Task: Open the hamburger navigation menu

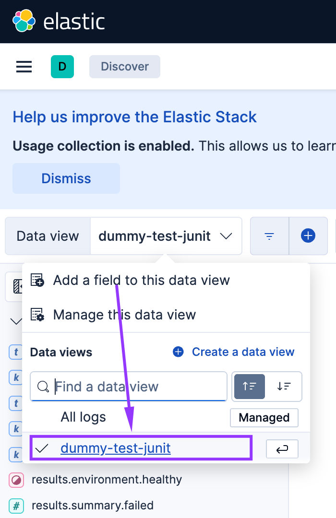Action: pyautogui.click(x=24, y=67)
